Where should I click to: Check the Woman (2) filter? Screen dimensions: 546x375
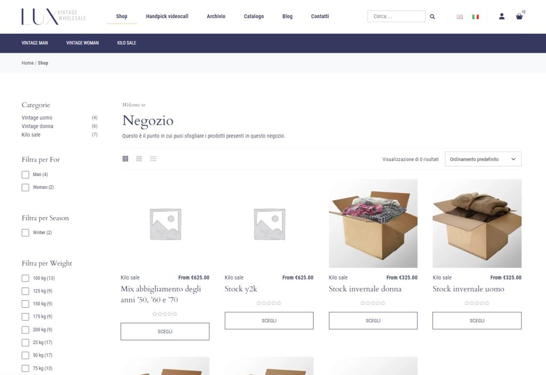pos(26,188)
